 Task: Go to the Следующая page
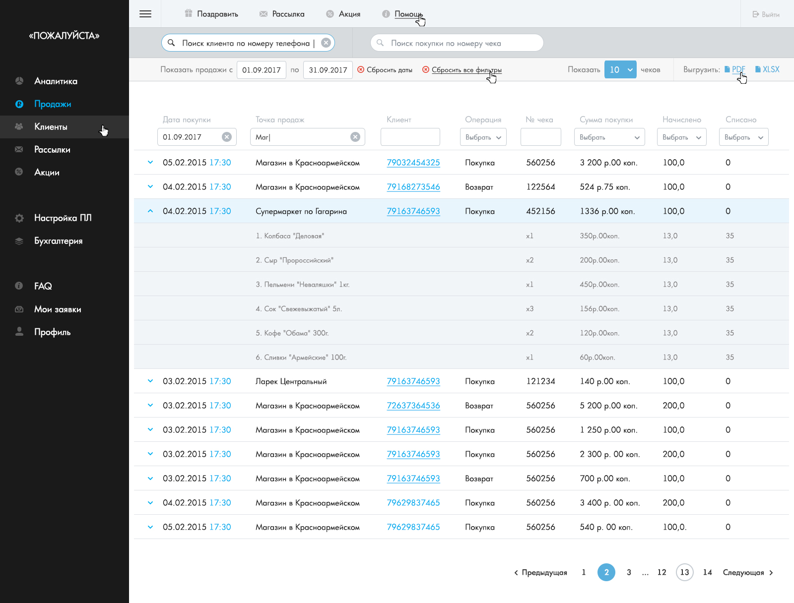[x=748, y=573]
